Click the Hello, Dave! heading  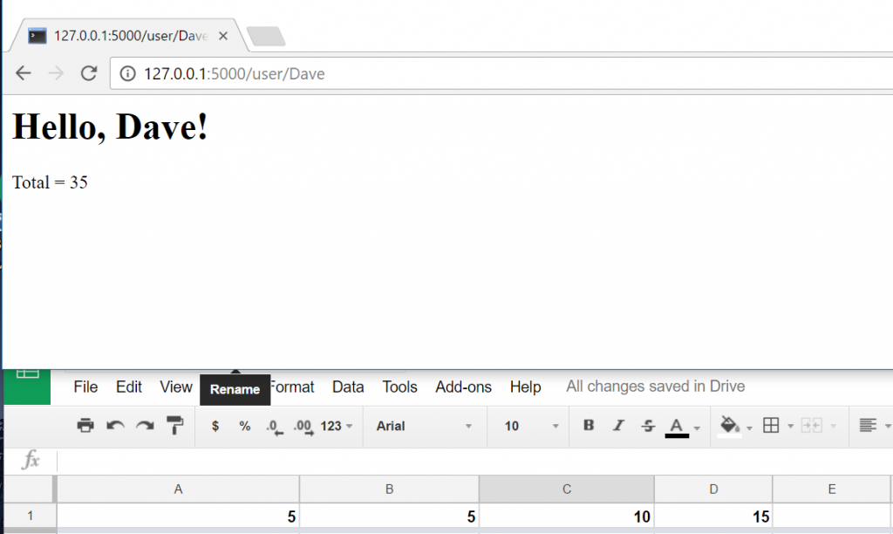(x=110, y=127)
